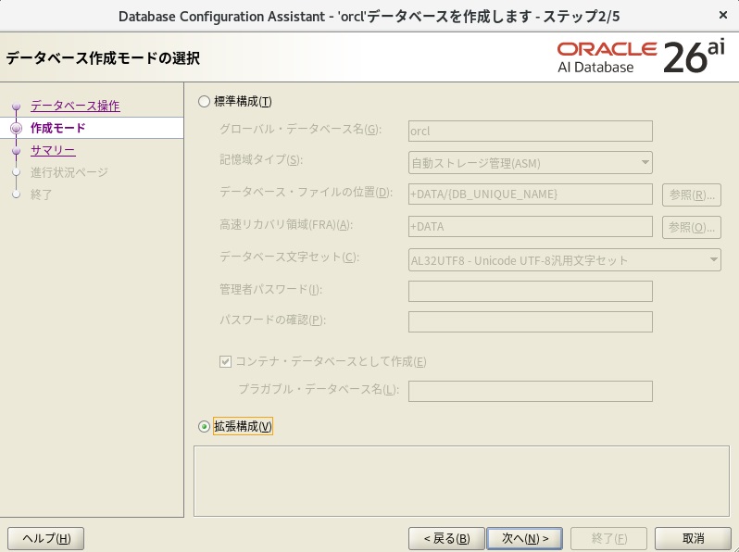
Task: Click the 終了 step in sidebar
Action: (x=42, y=194)
